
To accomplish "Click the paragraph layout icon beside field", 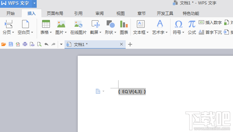I will click(98, 91).
